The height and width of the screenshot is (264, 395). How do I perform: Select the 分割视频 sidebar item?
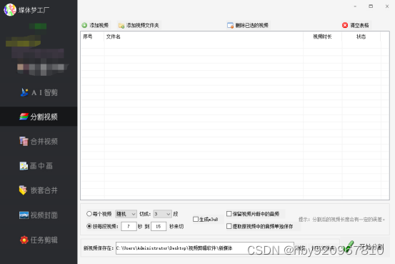coord(39,117)
